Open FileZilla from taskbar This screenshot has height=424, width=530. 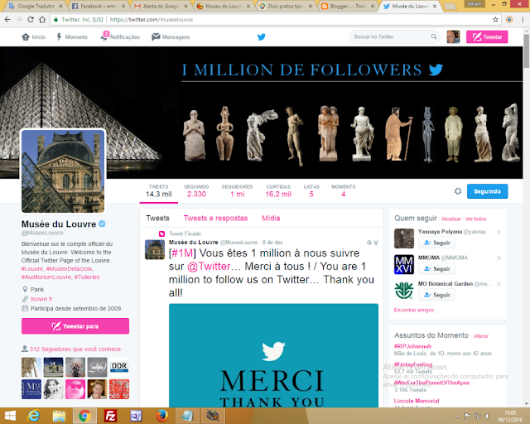110,416
